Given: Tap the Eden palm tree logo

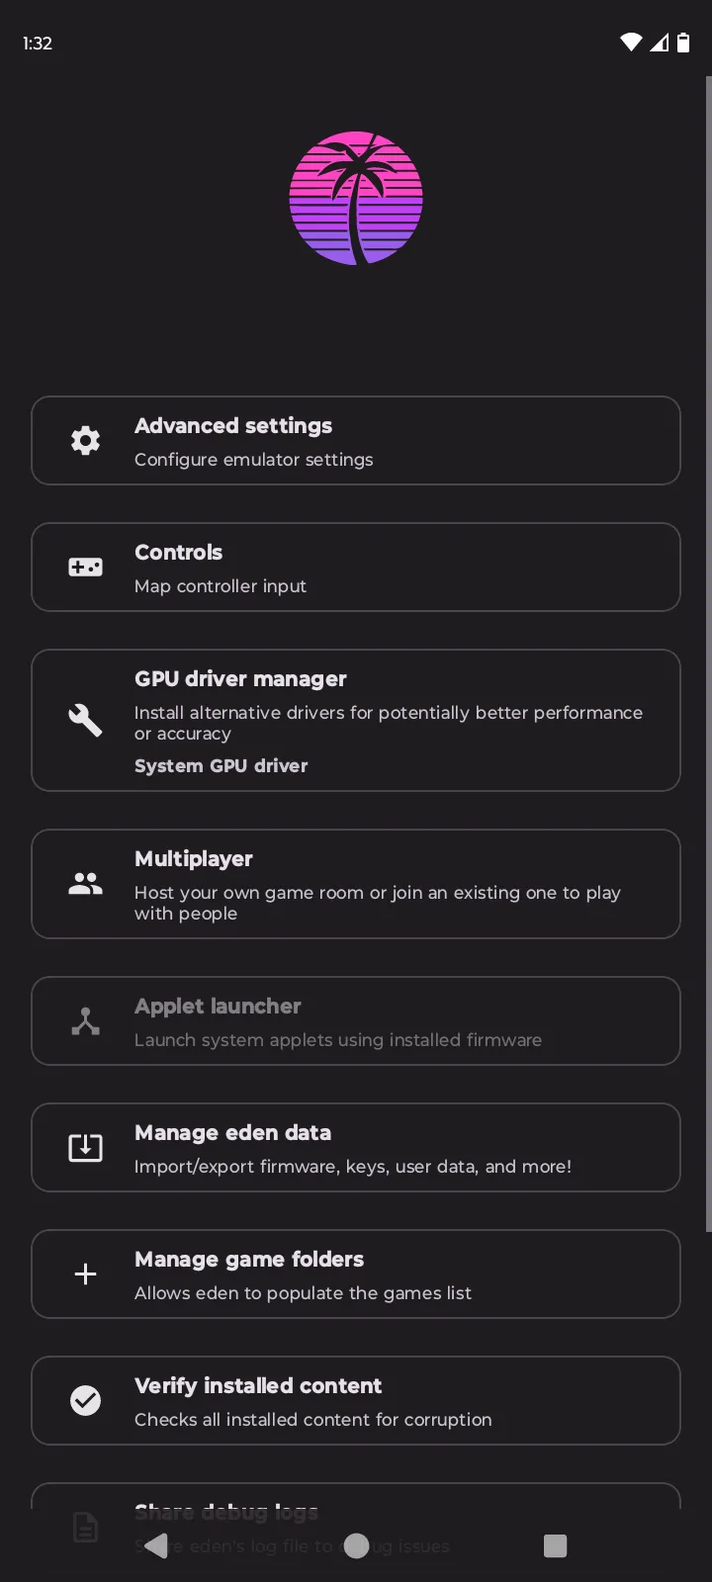Looking at the screenshot, I should point(356,198).
